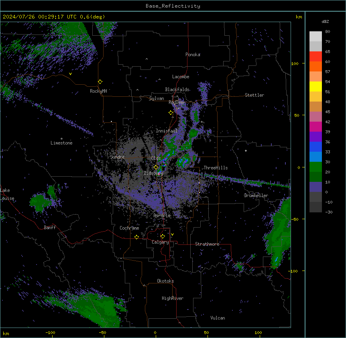Screen dimensions: 346x338
Task: Click the Limestone map label
Action: pyautogui.click(x=61, y=143)
